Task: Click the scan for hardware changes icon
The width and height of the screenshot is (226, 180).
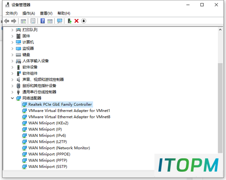Action: pyautogui.click(x=60, y=21)
